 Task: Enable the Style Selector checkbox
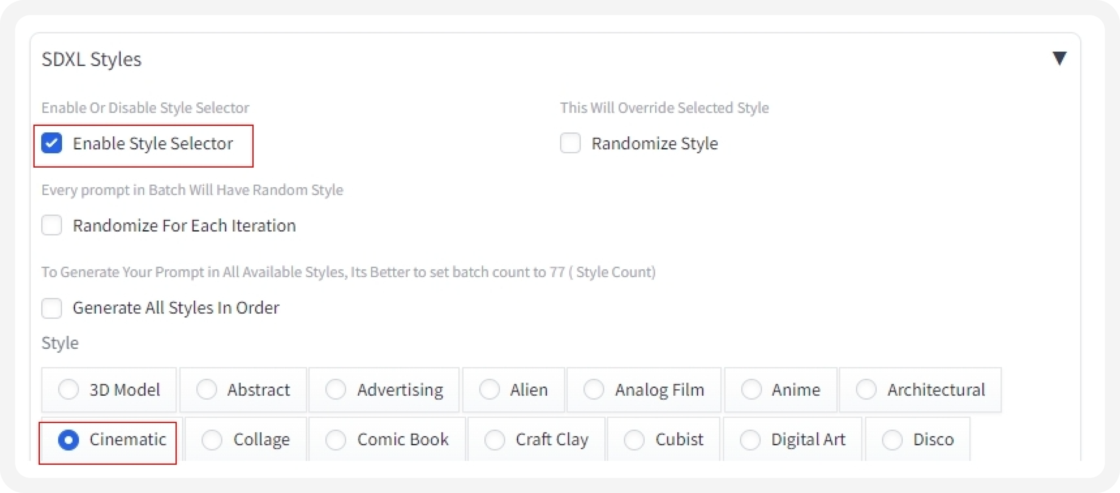tap(54, 142)
